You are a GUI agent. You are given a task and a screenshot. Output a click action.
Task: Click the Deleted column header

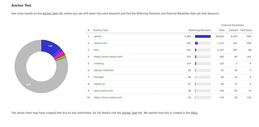tap(233, 30)
